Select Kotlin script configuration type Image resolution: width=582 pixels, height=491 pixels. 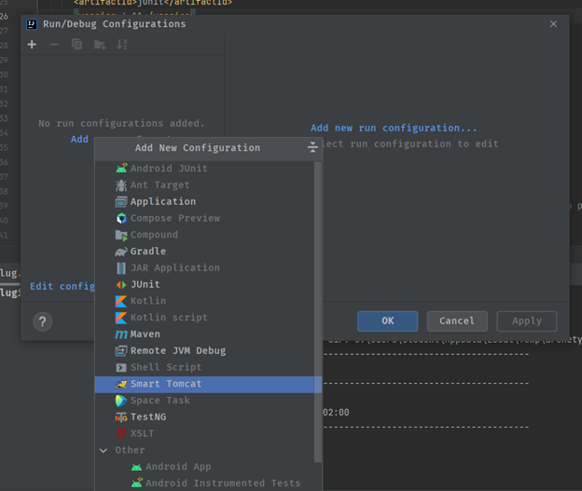pyautogui.click(x=208, y=318)
